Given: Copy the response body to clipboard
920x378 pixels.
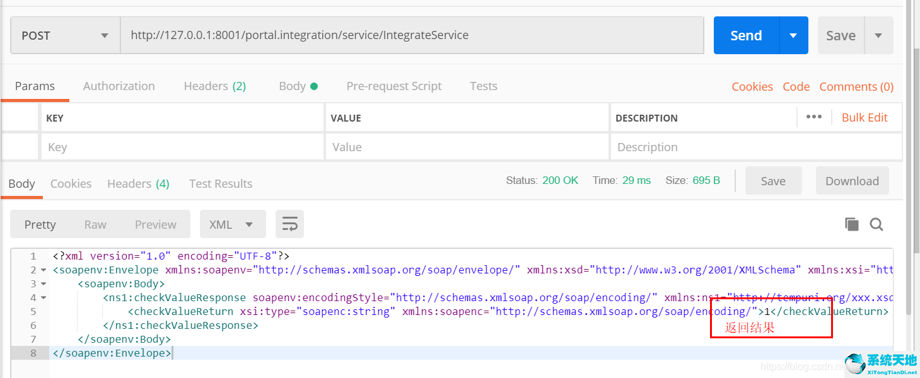Looking at the screenshot, I should 851,224.
